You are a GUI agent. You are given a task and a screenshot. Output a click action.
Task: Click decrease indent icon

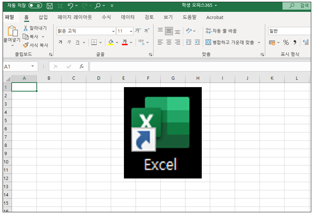[x=189, y=42]
